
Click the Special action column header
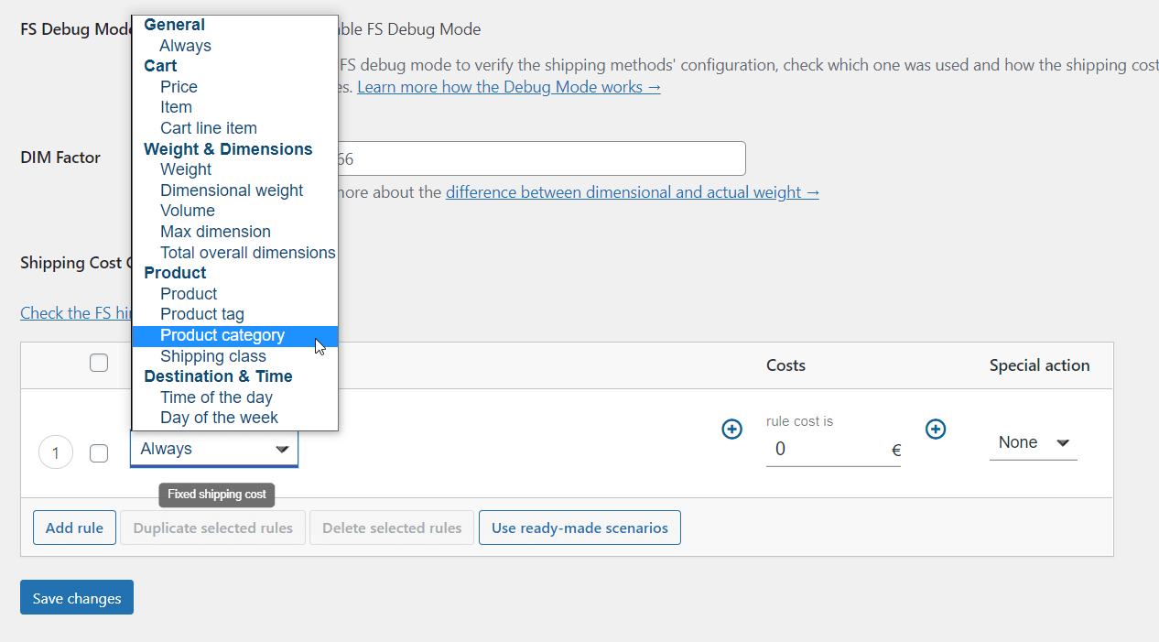1039,365
